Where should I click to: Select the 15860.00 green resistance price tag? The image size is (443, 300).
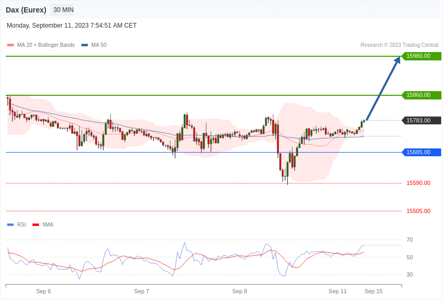(421, 95)
